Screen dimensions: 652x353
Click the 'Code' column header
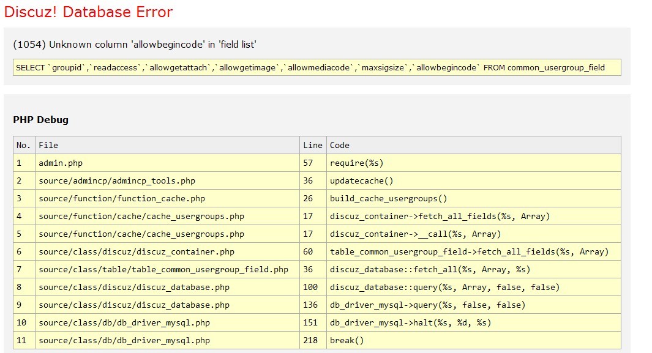(x=474, y=146)
